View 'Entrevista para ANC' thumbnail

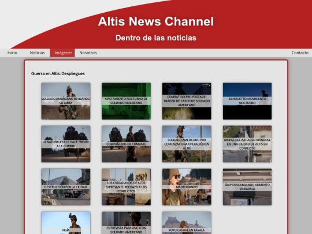click(x=127, y=223)
